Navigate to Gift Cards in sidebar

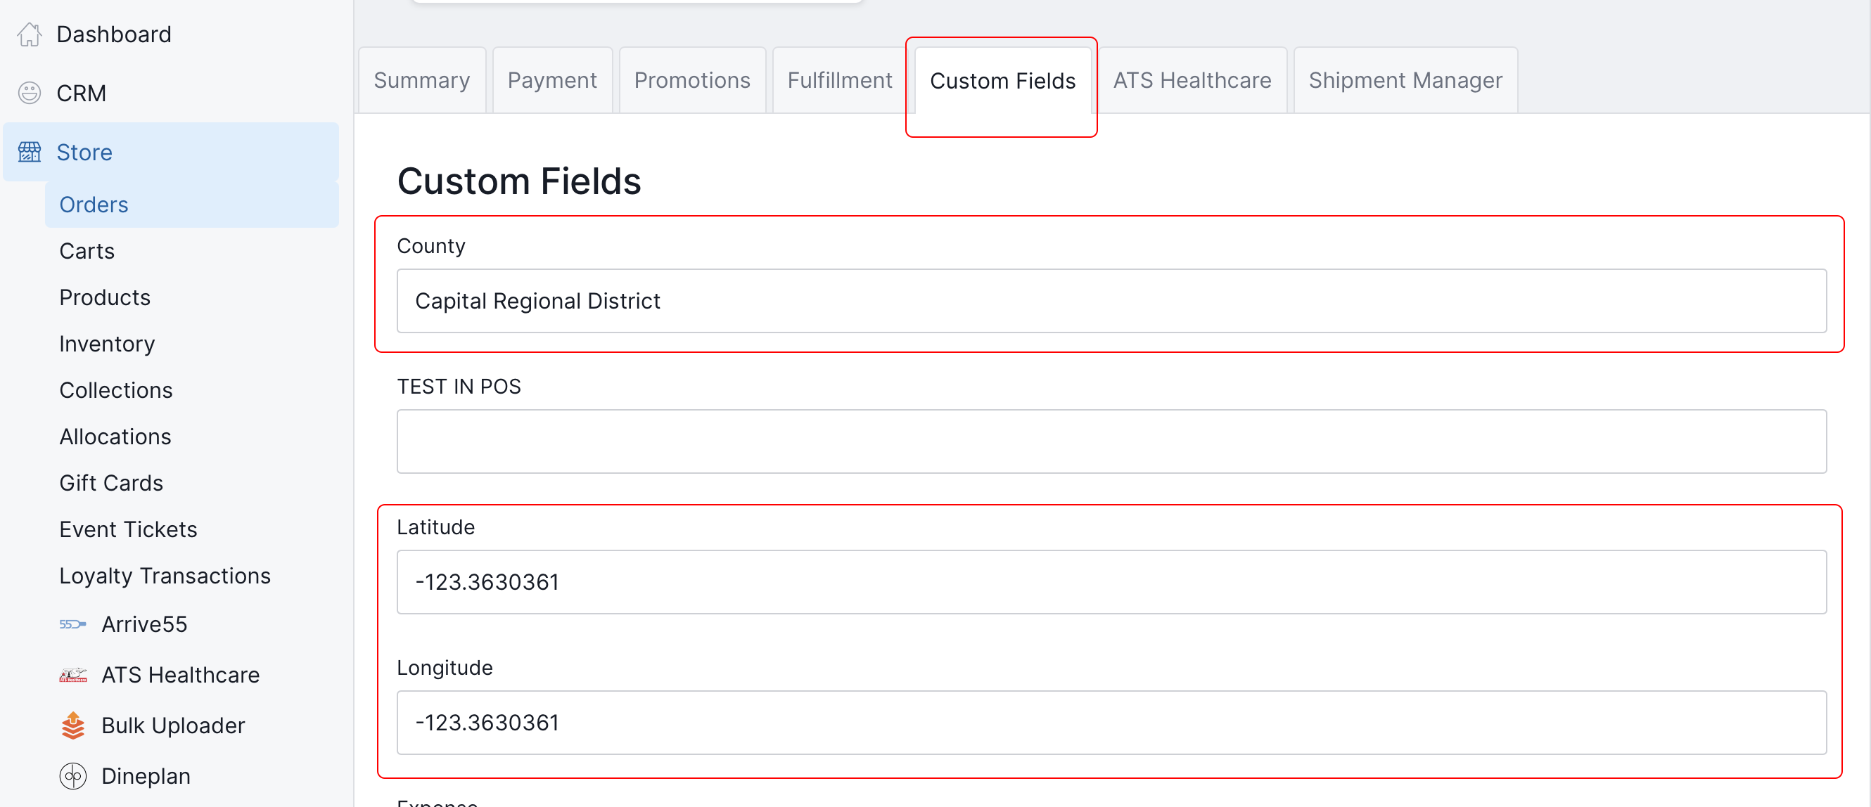tap(111, 484)
